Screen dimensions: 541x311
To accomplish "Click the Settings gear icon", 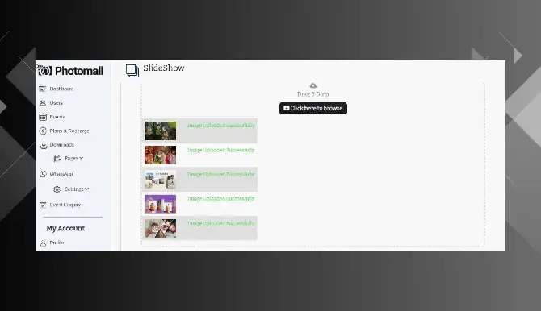I will 57,189.
